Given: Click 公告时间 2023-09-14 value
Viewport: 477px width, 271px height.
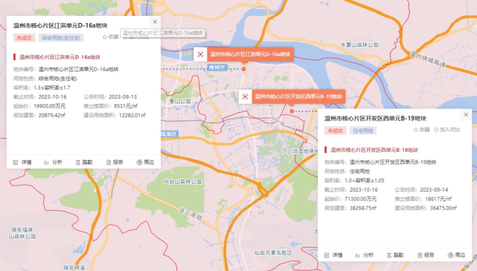Looking at the screenshot, I should coord(434,190).
